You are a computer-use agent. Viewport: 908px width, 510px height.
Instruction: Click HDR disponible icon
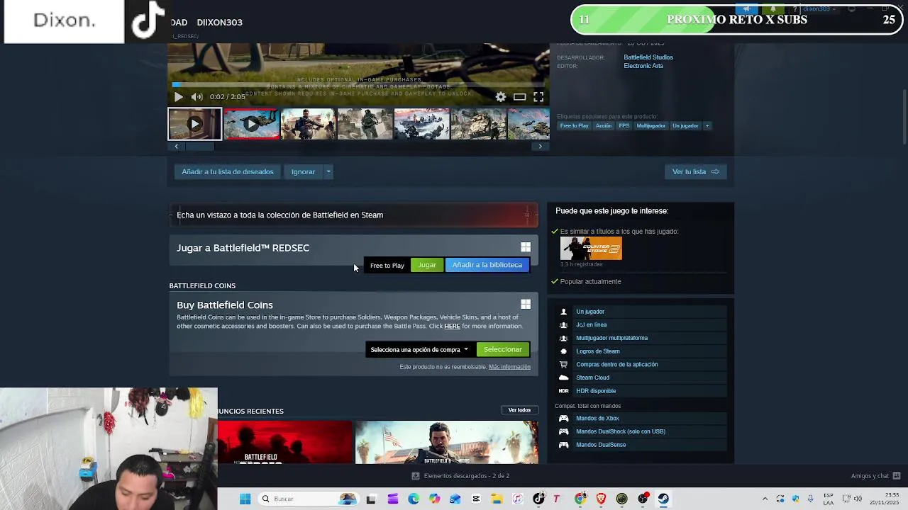564,391
